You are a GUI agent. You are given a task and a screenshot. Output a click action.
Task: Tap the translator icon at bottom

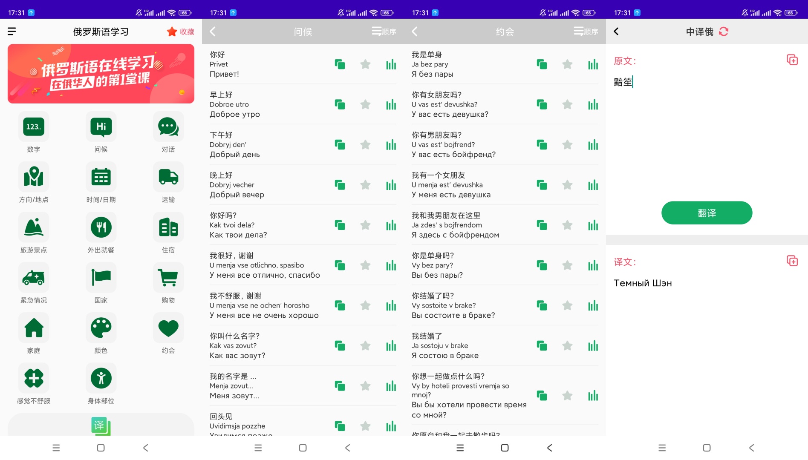pos(101,425)
